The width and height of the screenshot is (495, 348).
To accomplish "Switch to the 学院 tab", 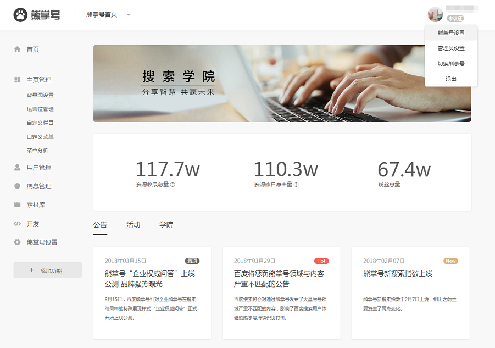I will (166, 224).
